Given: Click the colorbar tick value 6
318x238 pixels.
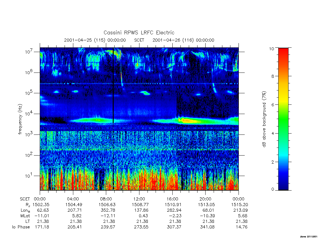Looking at the screenshot, I should [273, 105].
